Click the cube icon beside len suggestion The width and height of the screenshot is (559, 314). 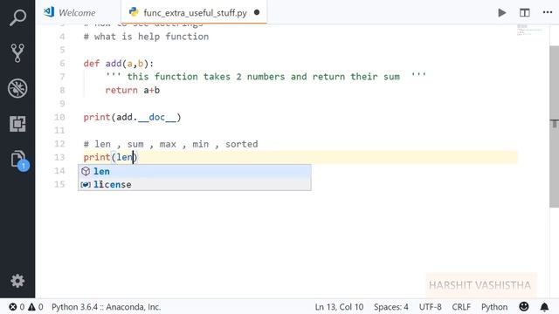pos(86,171)
